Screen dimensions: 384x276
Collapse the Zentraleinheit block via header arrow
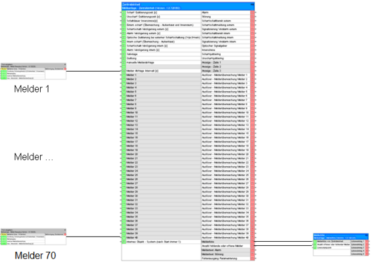252,5
